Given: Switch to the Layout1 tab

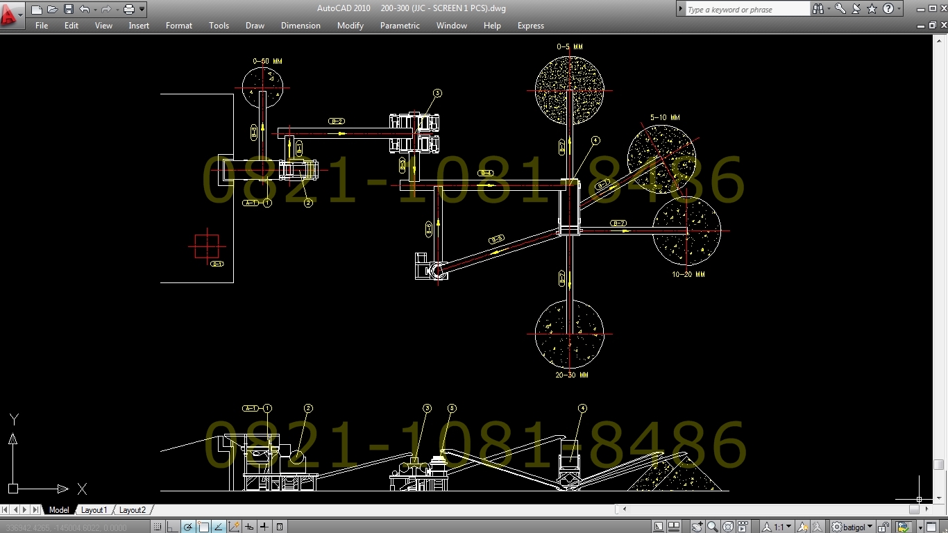Looking at the screenshot, I should point(94,509).
